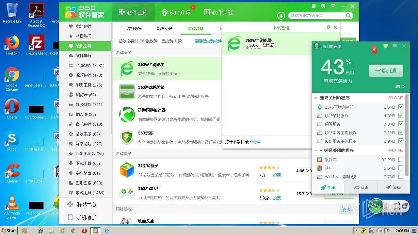The height and width of the screenshot is (235, 418).
Task: Click the 360杀毒 shield icon
Action: [x=127, y=137]
